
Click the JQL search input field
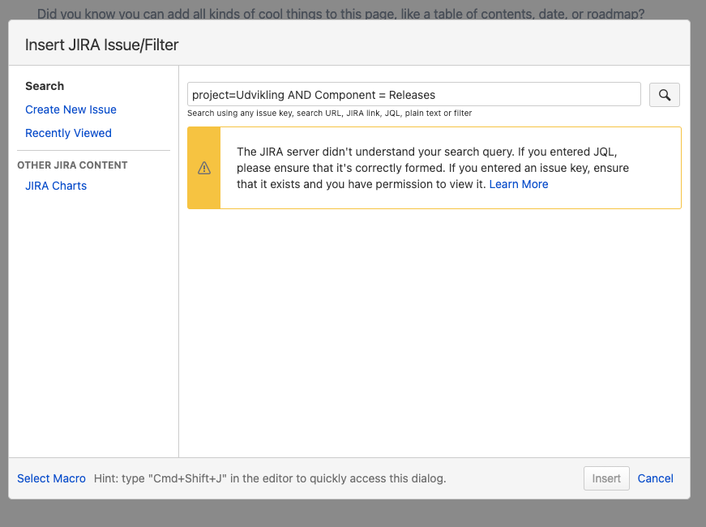click(x=413, y=95)
